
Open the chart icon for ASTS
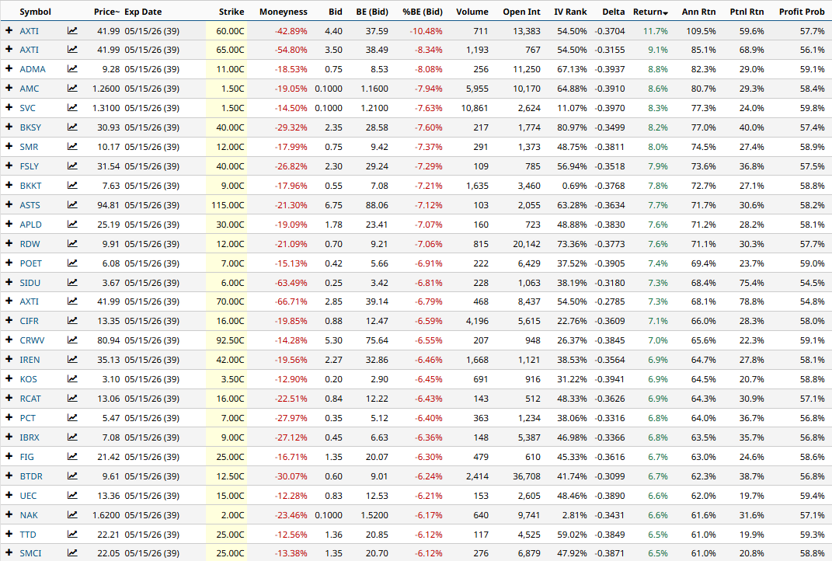[x=72, y=205]
